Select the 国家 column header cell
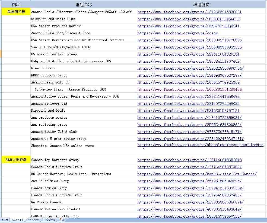The width and height of the screenshot is (267, 223). click(16, 5)
